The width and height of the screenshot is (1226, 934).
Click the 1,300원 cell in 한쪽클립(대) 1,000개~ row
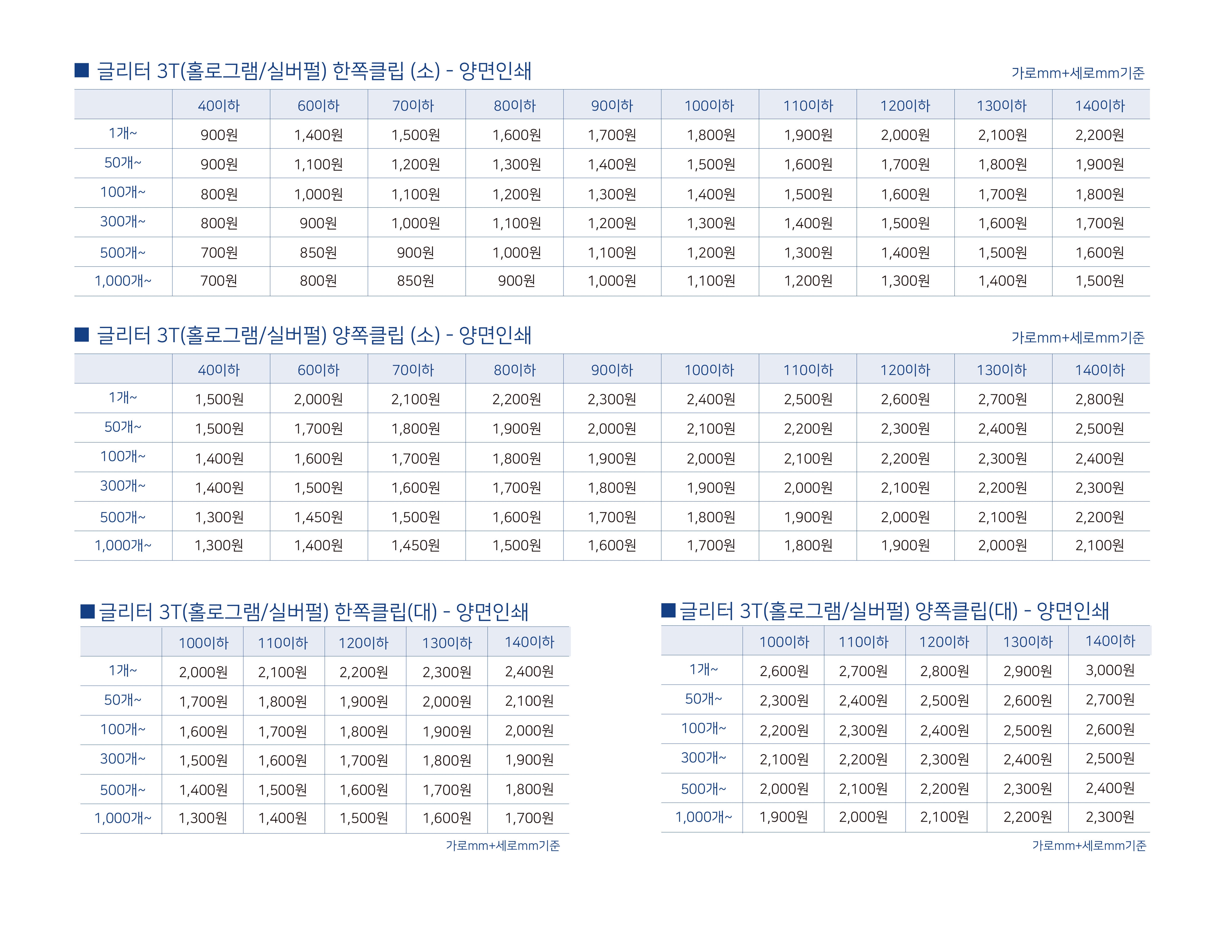(203, 818)
